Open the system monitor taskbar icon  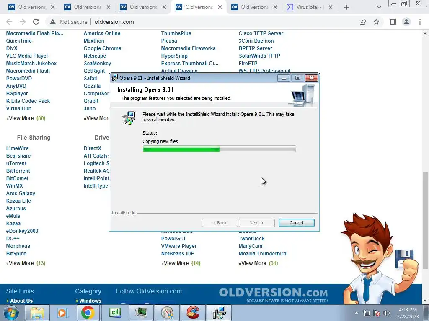coord(141,313)
